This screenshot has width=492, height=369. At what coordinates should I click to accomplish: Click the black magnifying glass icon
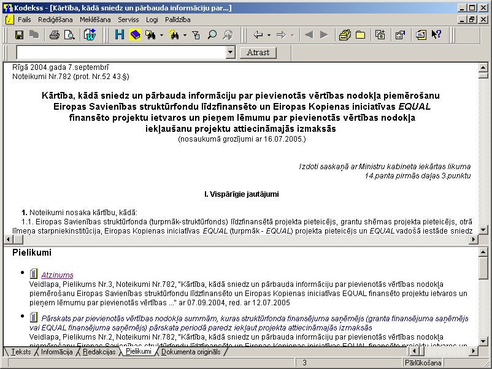(x=212, y=35)
